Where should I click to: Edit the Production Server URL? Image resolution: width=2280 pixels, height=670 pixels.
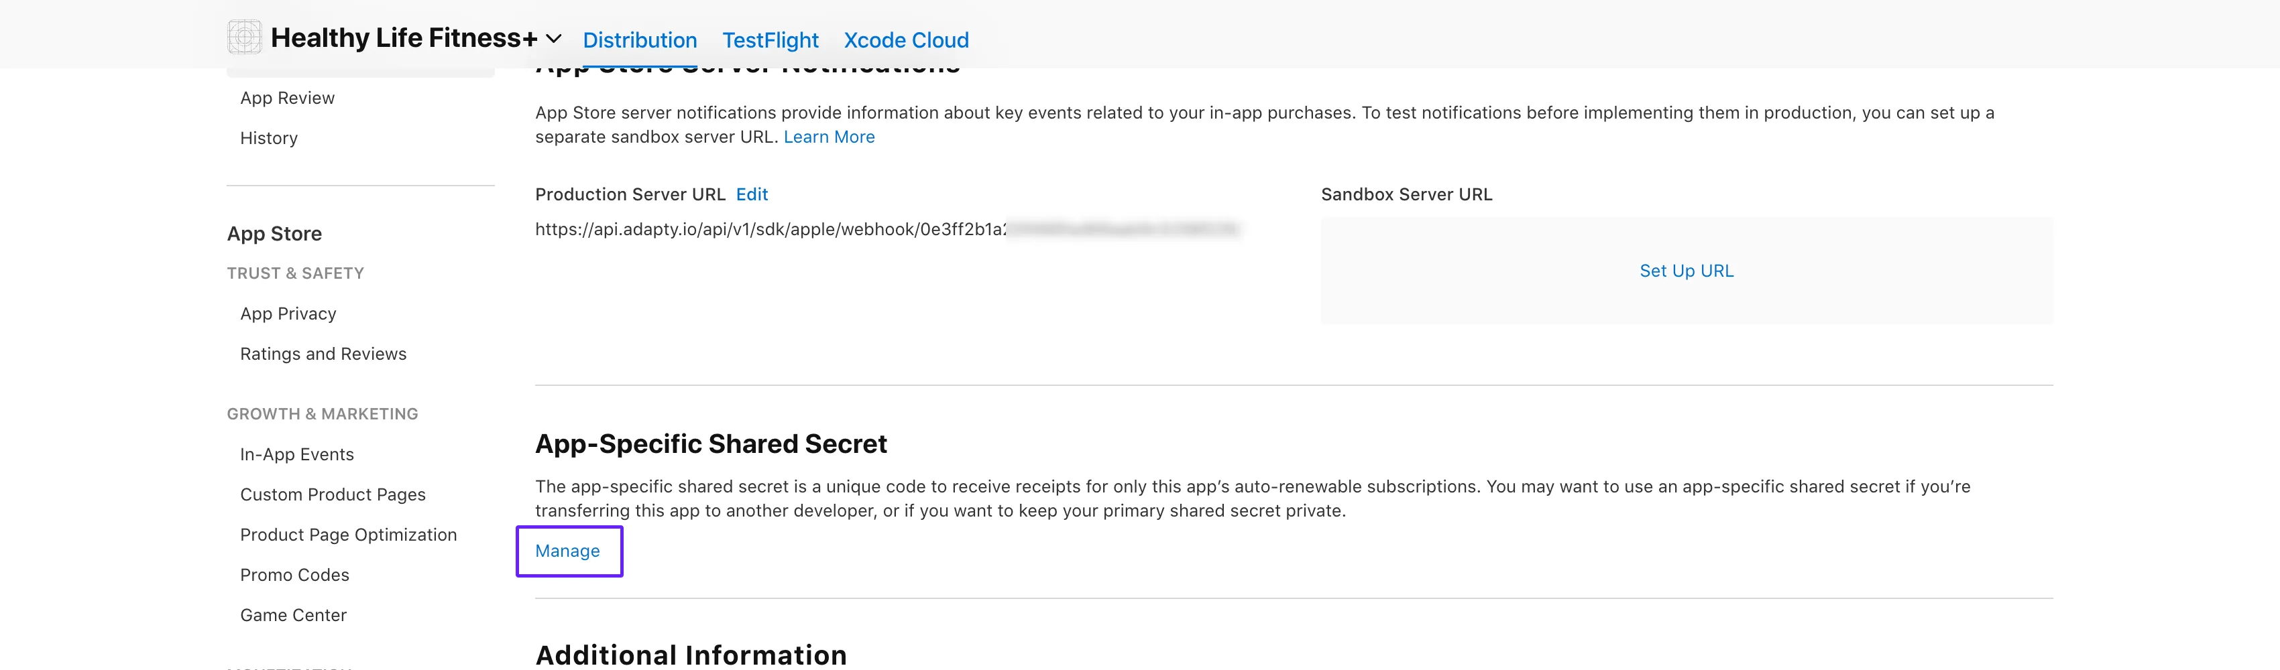click(x=752, y=194)
